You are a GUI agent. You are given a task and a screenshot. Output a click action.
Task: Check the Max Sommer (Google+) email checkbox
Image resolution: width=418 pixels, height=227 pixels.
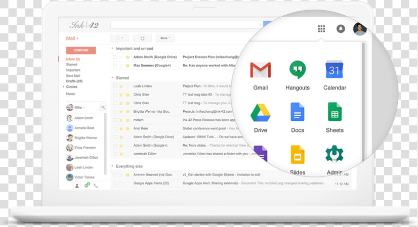pos(115,66)
